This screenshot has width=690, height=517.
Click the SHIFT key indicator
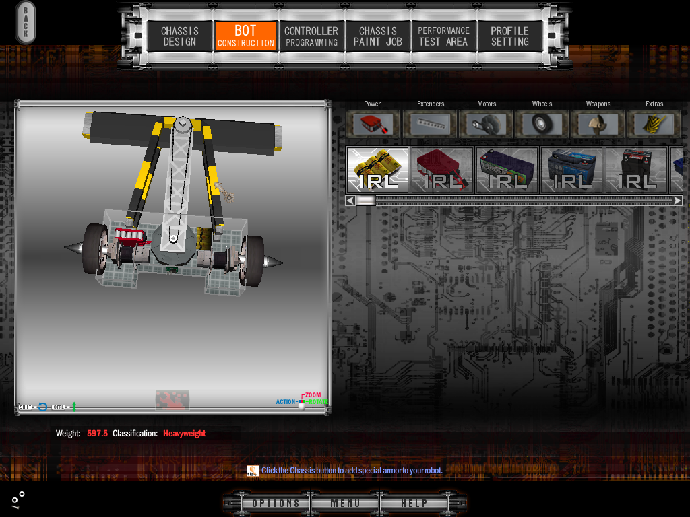(x=26, y=407)
